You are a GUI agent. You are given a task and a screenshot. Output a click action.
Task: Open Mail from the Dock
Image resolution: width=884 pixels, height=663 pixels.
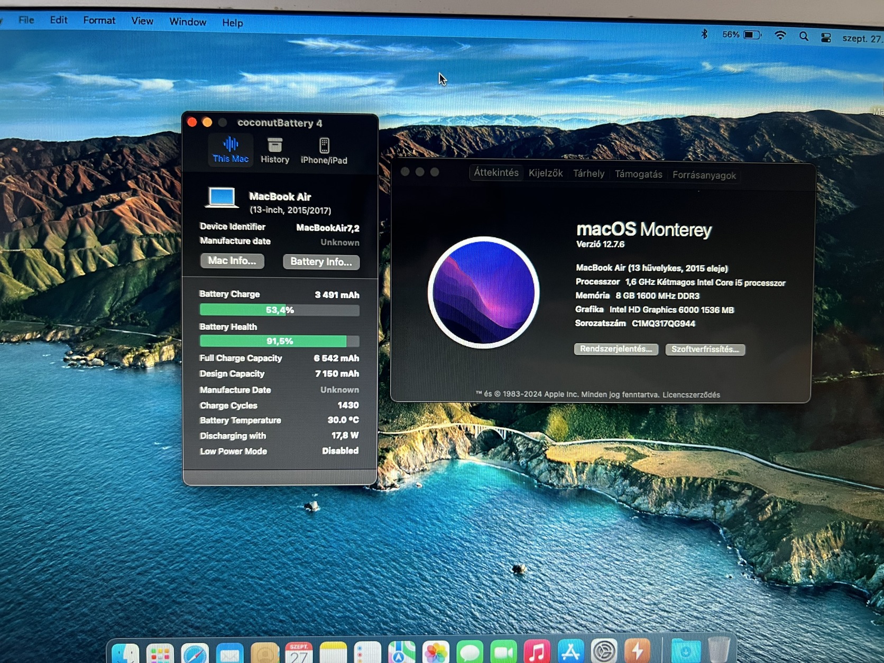coord(229,653)
